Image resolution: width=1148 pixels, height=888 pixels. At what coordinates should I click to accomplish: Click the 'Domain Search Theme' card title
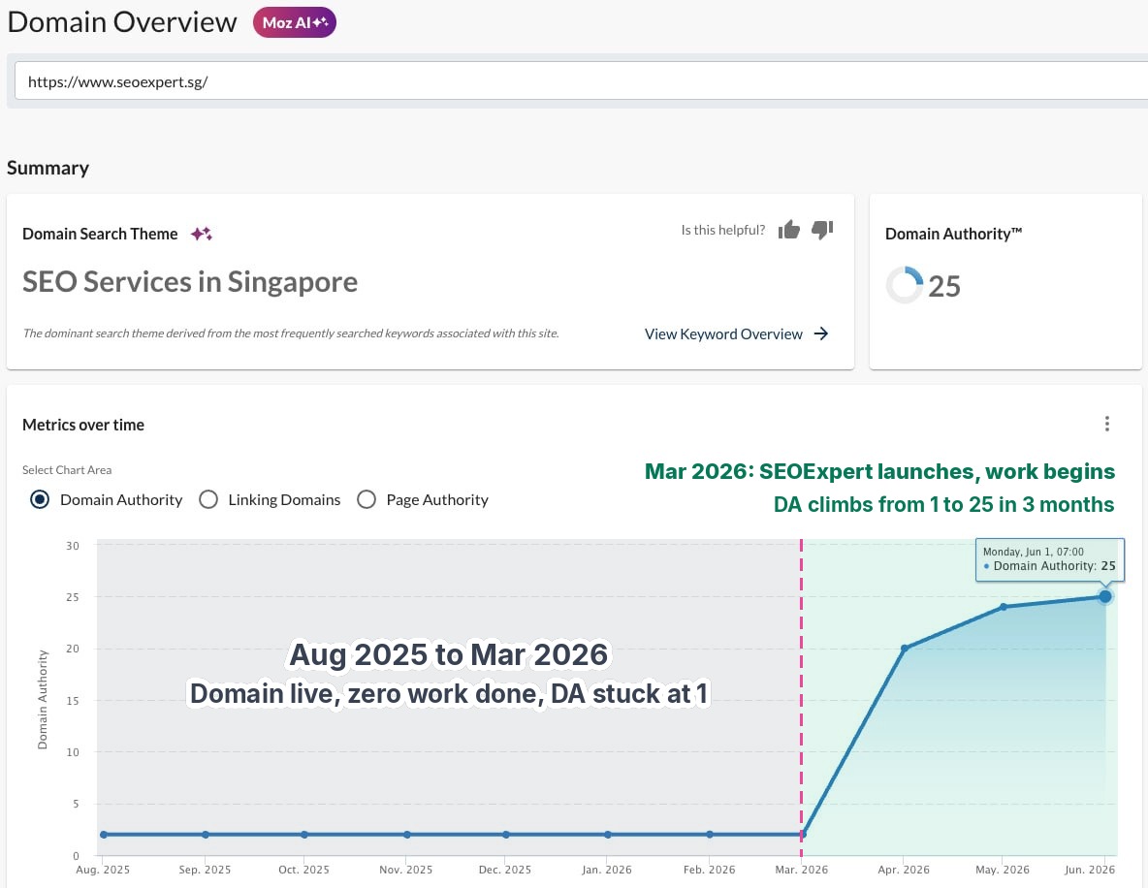100,234
